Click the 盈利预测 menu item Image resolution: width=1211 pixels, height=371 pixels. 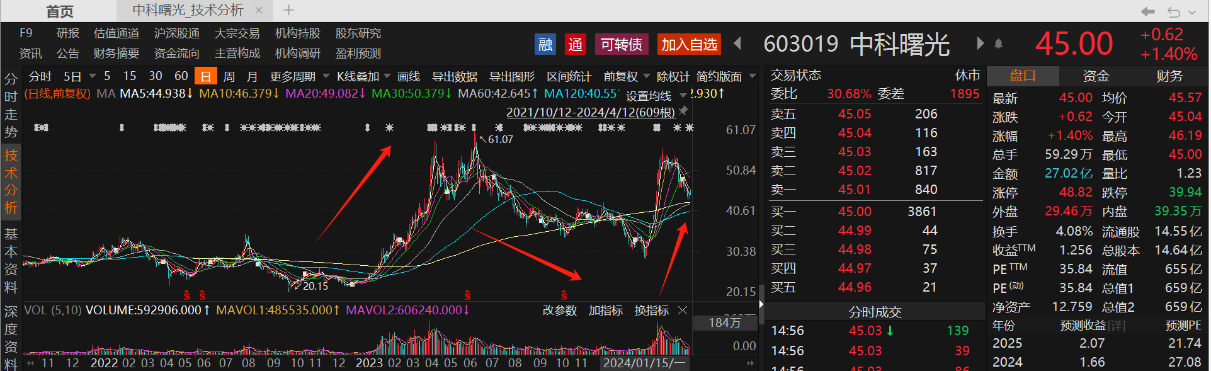pos(358,54)
